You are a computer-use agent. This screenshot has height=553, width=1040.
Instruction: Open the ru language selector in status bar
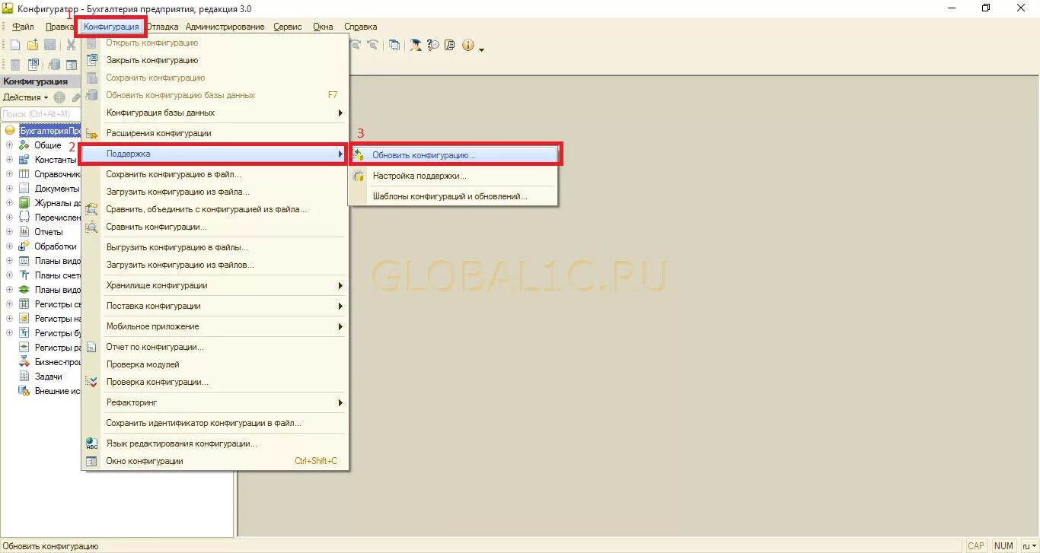click(x=1029, y=546)
